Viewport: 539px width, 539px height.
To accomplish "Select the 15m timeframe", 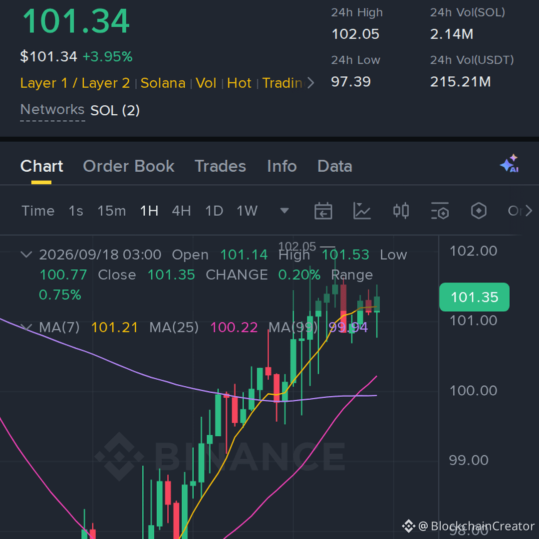I will [111, 211].
